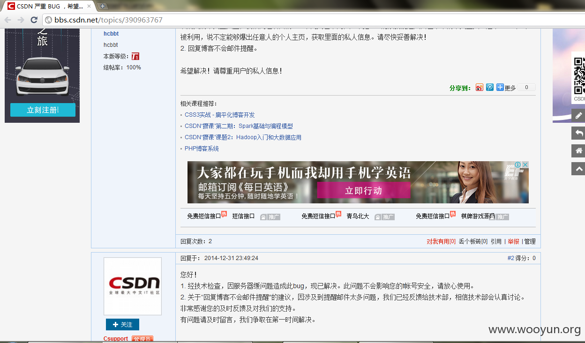This screenshot has height=343, width=585.
Task: Click 推广 badge next to 青鸟北大
Action: tap(385, 217)
